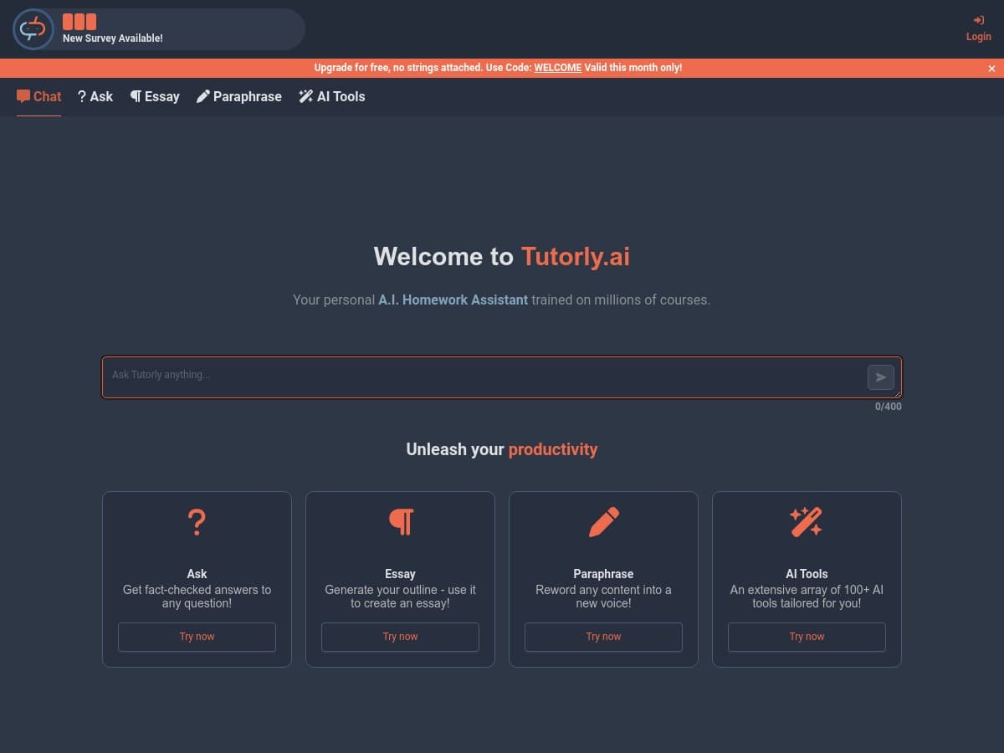Screen dimensions: 1004x753
Task: Open the AI Tools tab
Action: (x=332, y=96)
